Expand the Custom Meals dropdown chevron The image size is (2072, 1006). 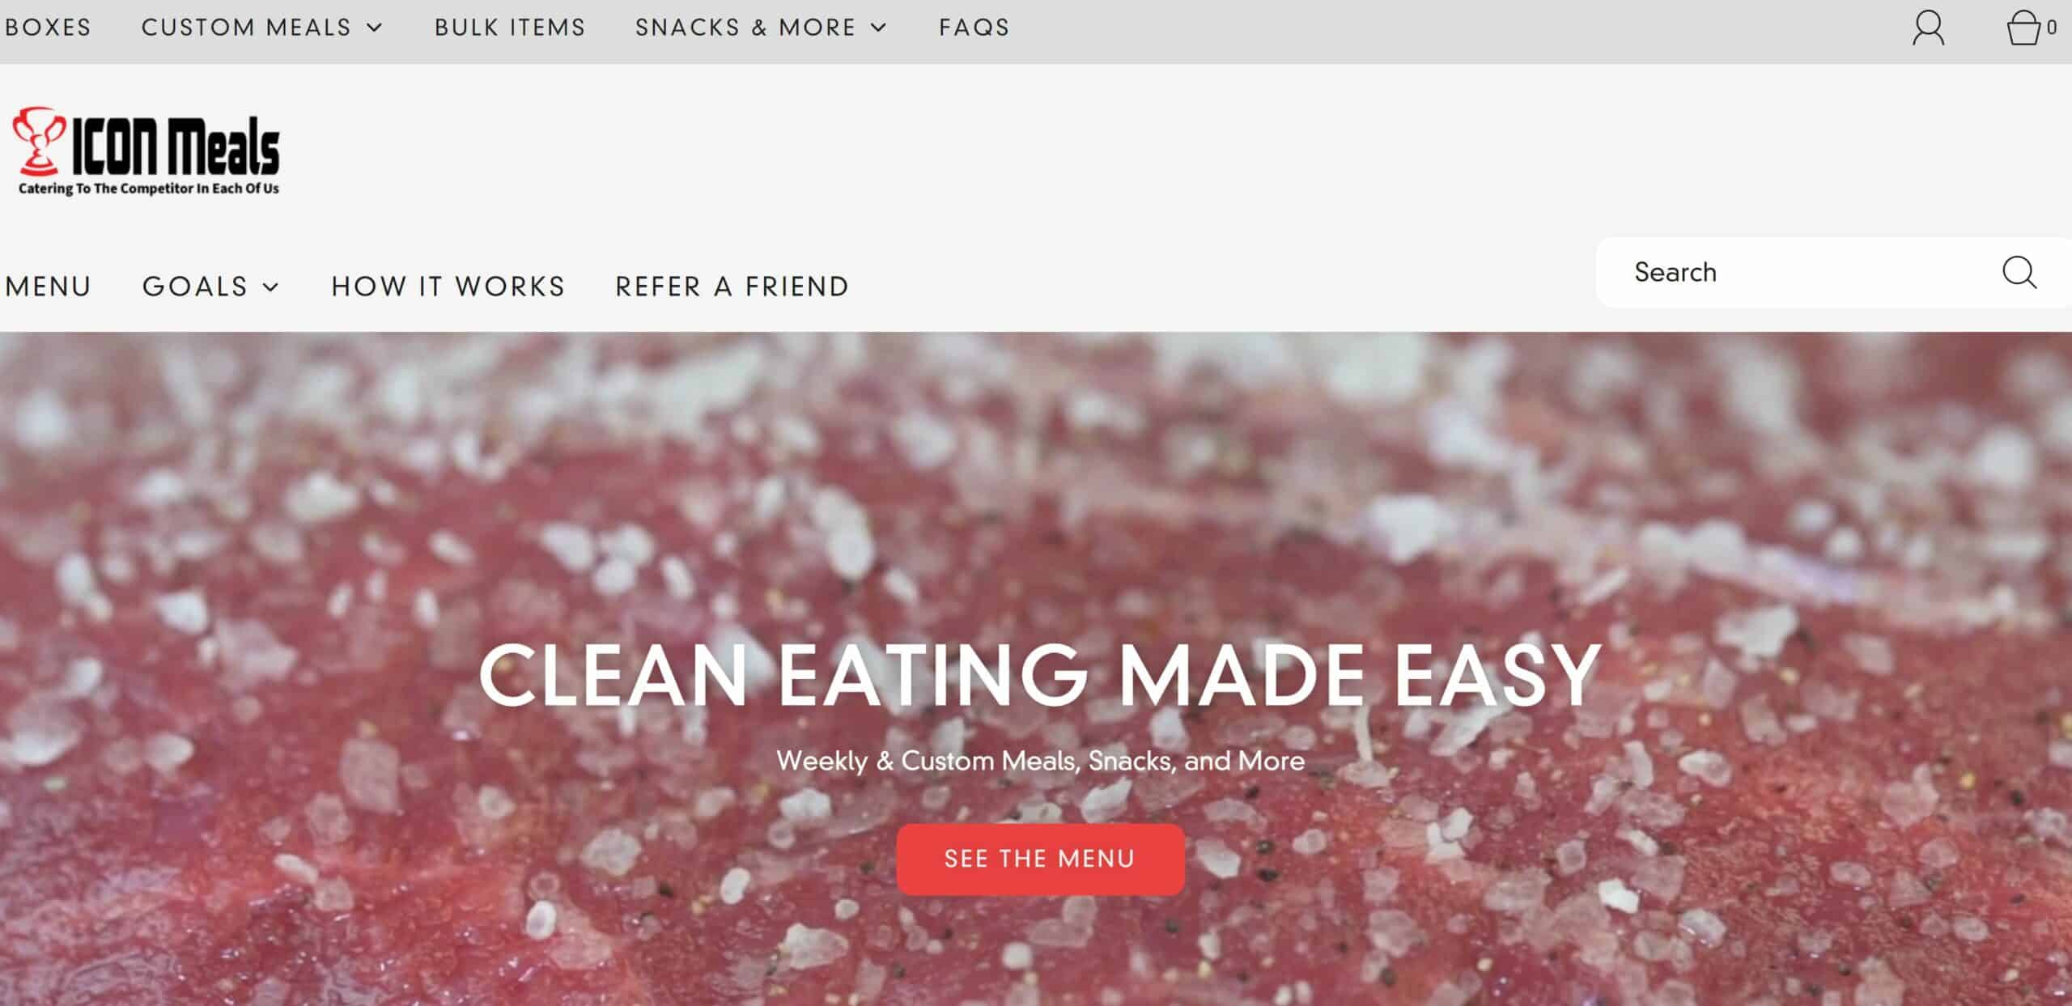coord(374,28)
